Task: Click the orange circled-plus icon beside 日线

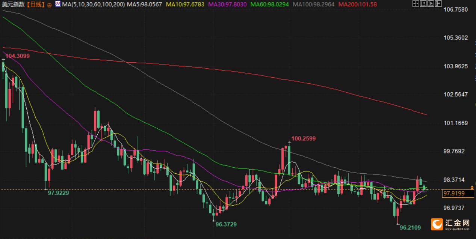Action: (x=50, y=5)
